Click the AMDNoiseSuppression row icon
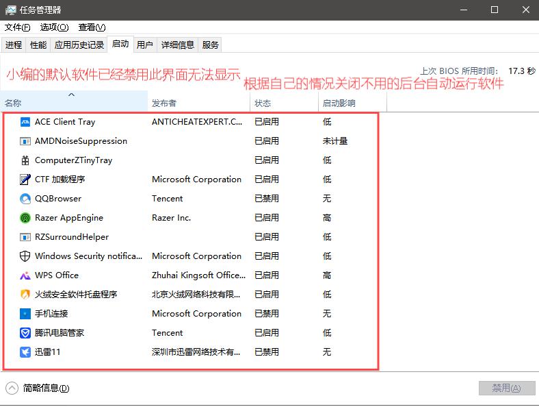539x407 pixels. [x=25, y=141]
